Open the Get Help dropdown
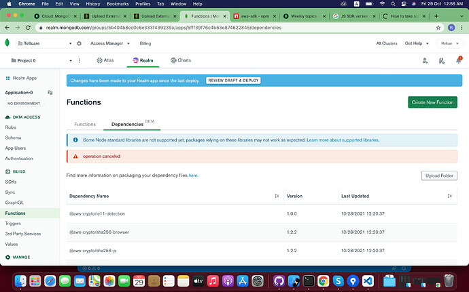 click(x=417, y=43)
